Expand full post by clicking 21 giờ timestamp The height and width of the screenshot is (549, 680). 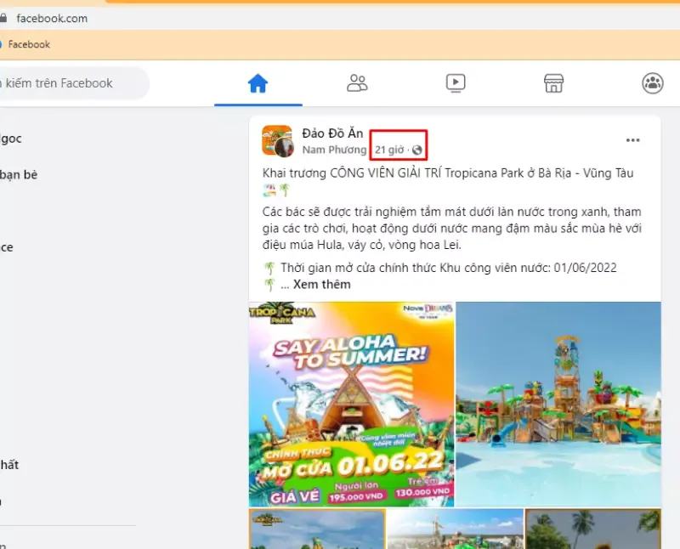pyautogui.click(x=391, y=150)
